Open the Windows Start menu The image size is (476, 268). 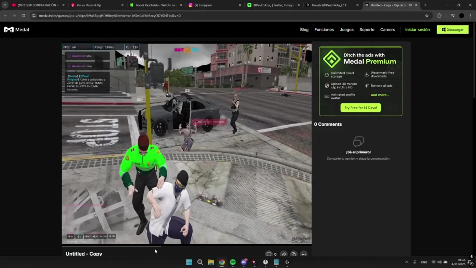(x=189, y=262)
